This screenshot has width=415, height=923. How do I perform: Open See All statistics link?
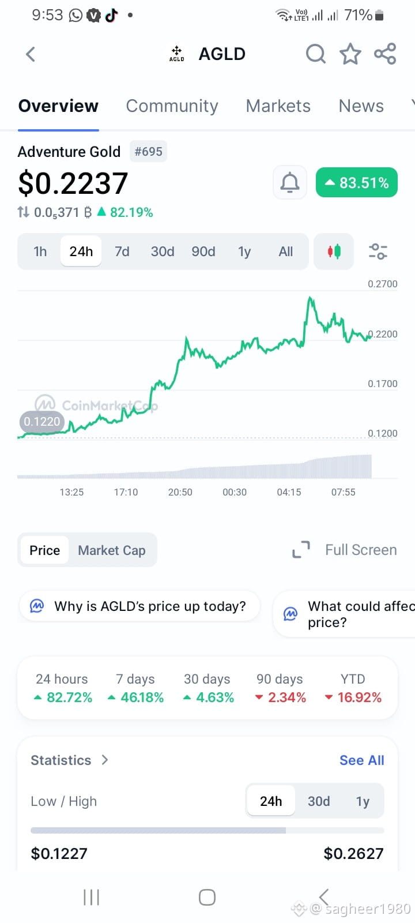362,760
